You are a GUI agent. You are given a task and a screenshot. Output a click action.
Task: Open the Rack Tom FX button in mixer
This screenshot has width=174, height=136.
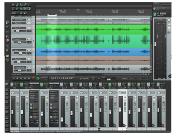tap(42, 84)
